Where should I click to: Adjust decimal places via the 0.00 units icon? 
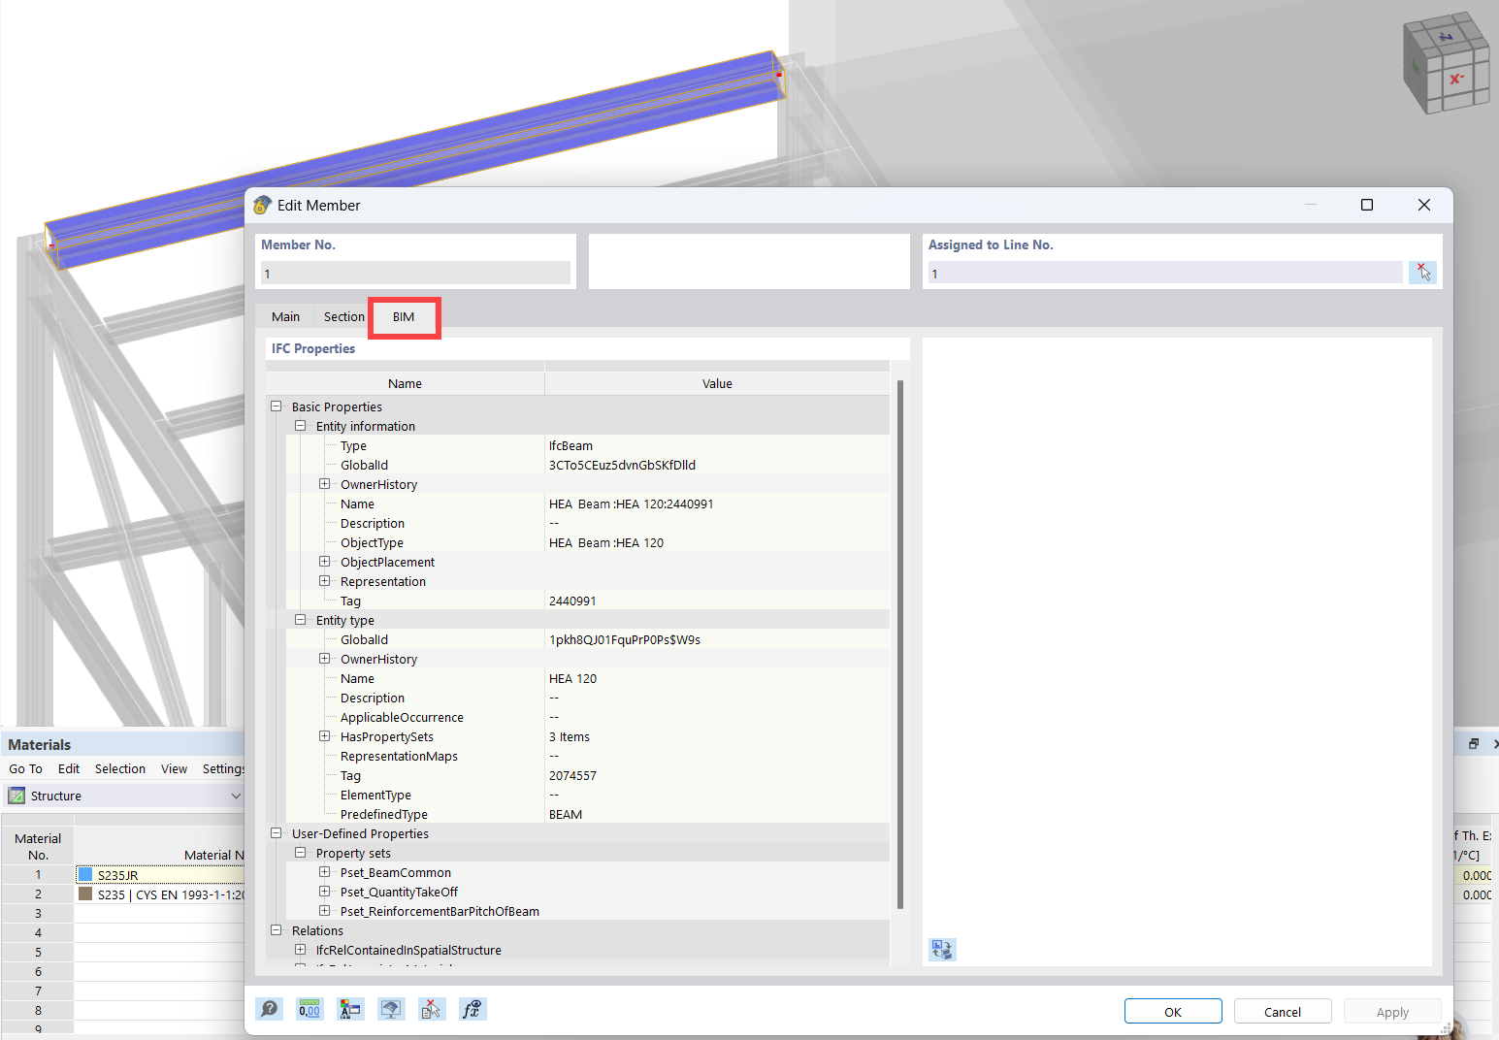(x=310, y=1009)
